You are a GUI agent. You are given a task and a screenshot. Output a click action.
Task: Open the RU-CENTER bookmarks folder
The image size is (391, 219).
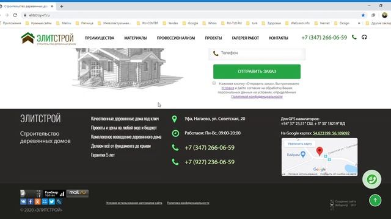coord(148,23)
